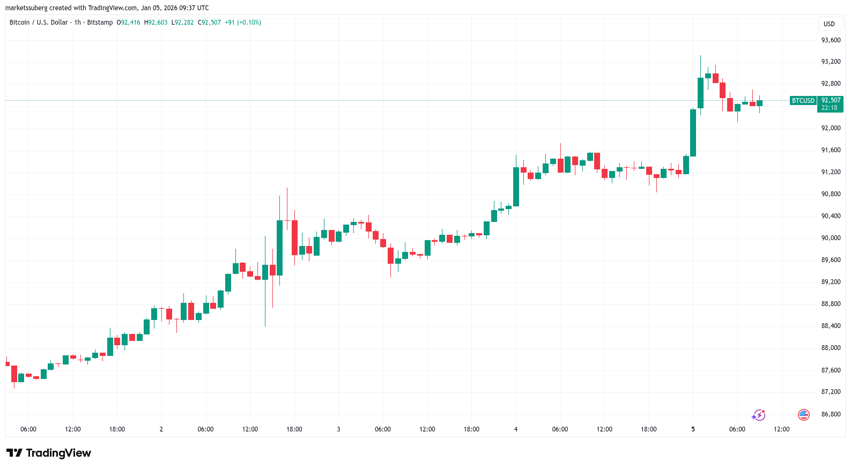
Task: Click the BTCUSD symbol price tag
Action: point(803,101)
